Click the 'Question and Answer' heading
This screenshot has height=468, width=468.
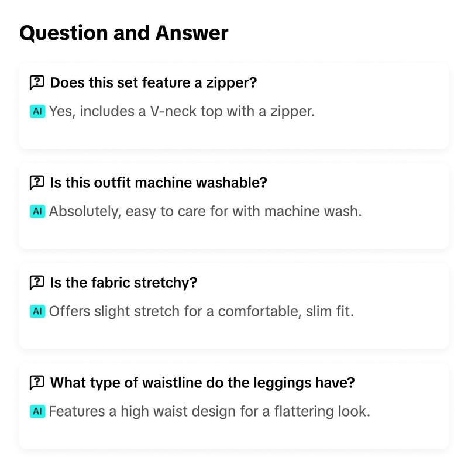coord(124,33)
